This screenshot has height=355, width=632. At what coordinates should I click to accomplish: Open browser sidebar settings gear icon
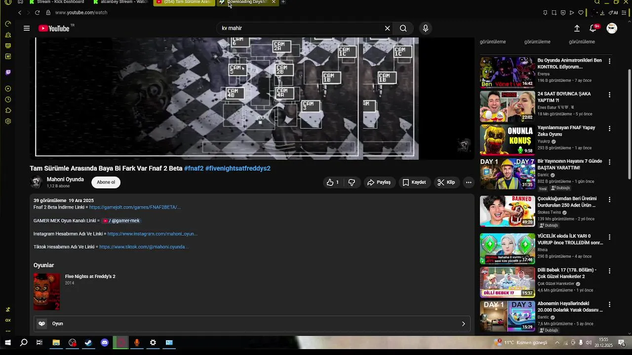8,121
